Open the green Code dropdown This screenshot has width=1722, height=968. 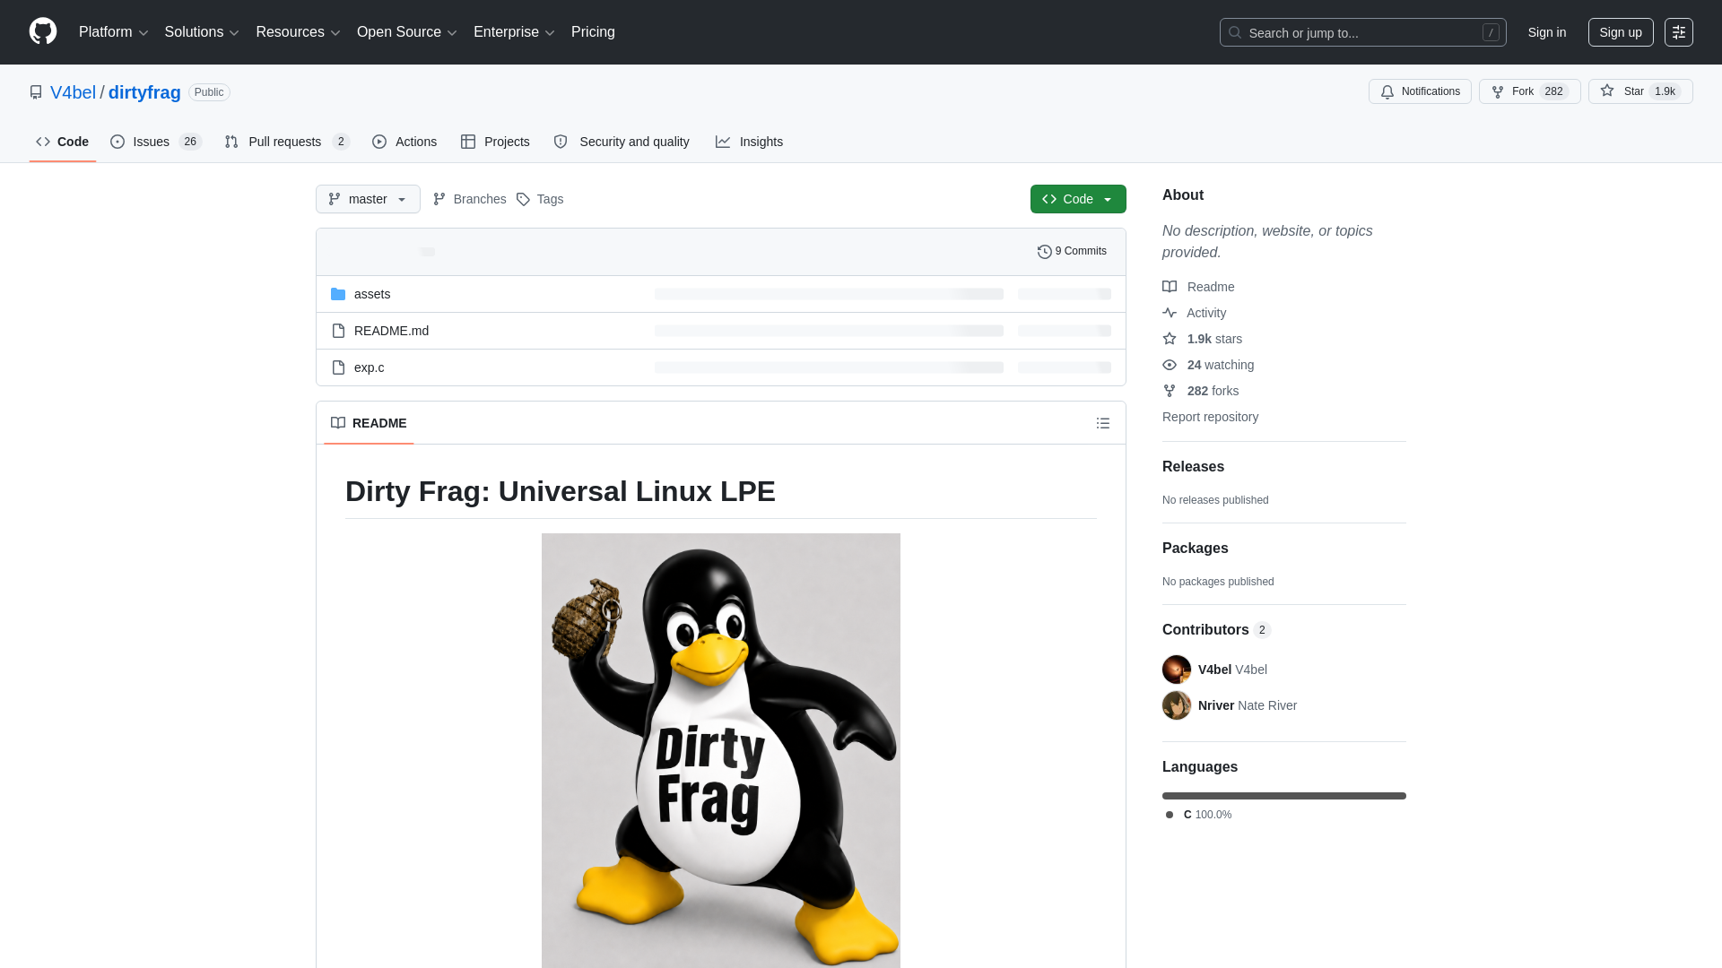point(1078,199)
